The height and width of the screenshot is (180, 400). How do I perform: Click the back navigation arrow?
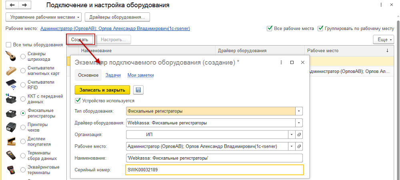12,5
